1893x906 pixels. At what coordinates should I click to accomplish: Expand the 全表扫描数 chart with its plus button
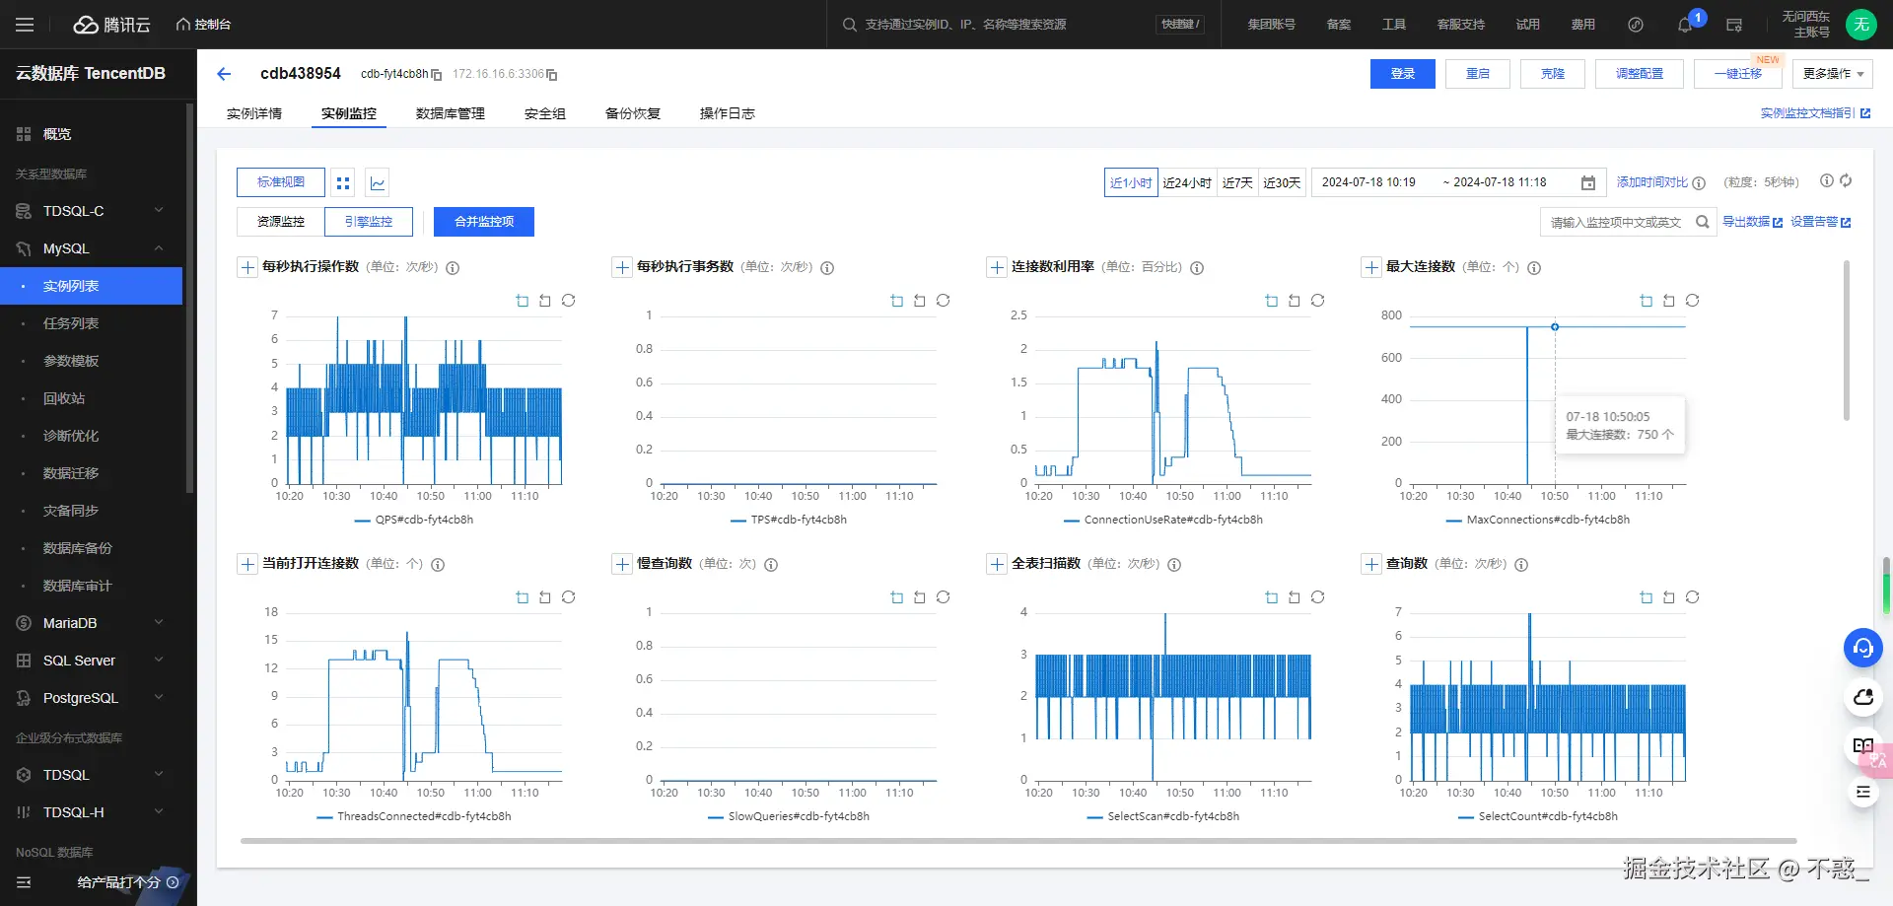[997, 564]
